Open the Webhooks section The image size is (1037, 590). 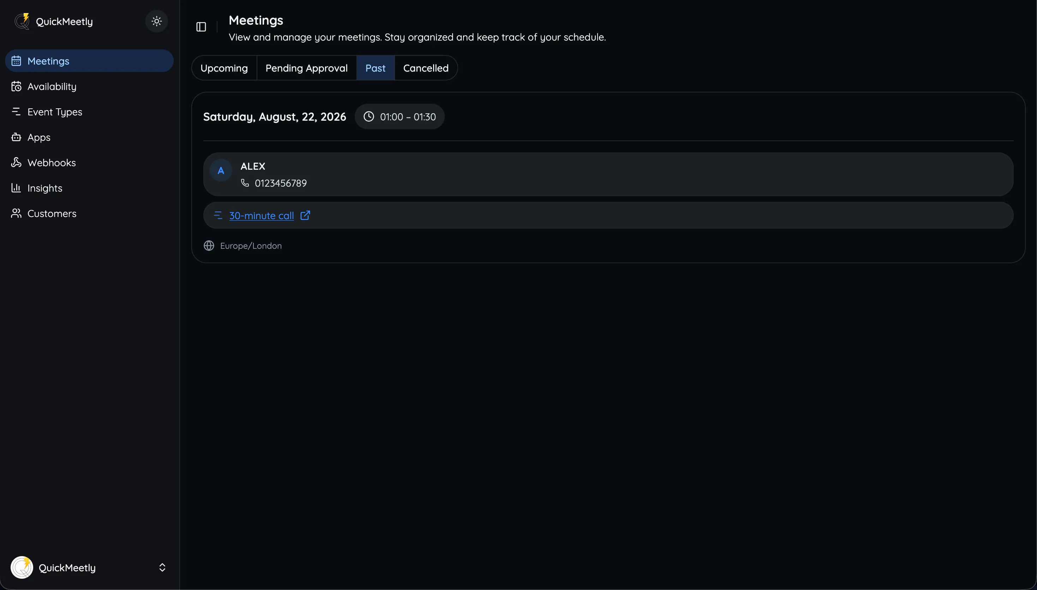[89, 162]
